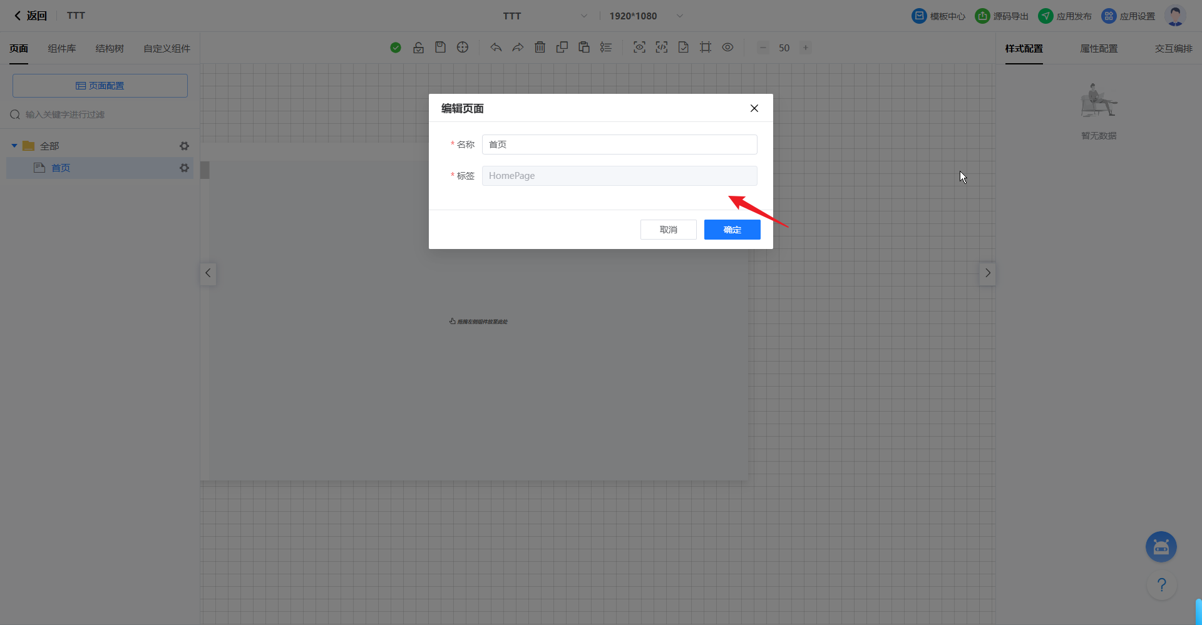Click the 取消 cancel button
This screenshot has width=1202, height=625.
point(668,230)
